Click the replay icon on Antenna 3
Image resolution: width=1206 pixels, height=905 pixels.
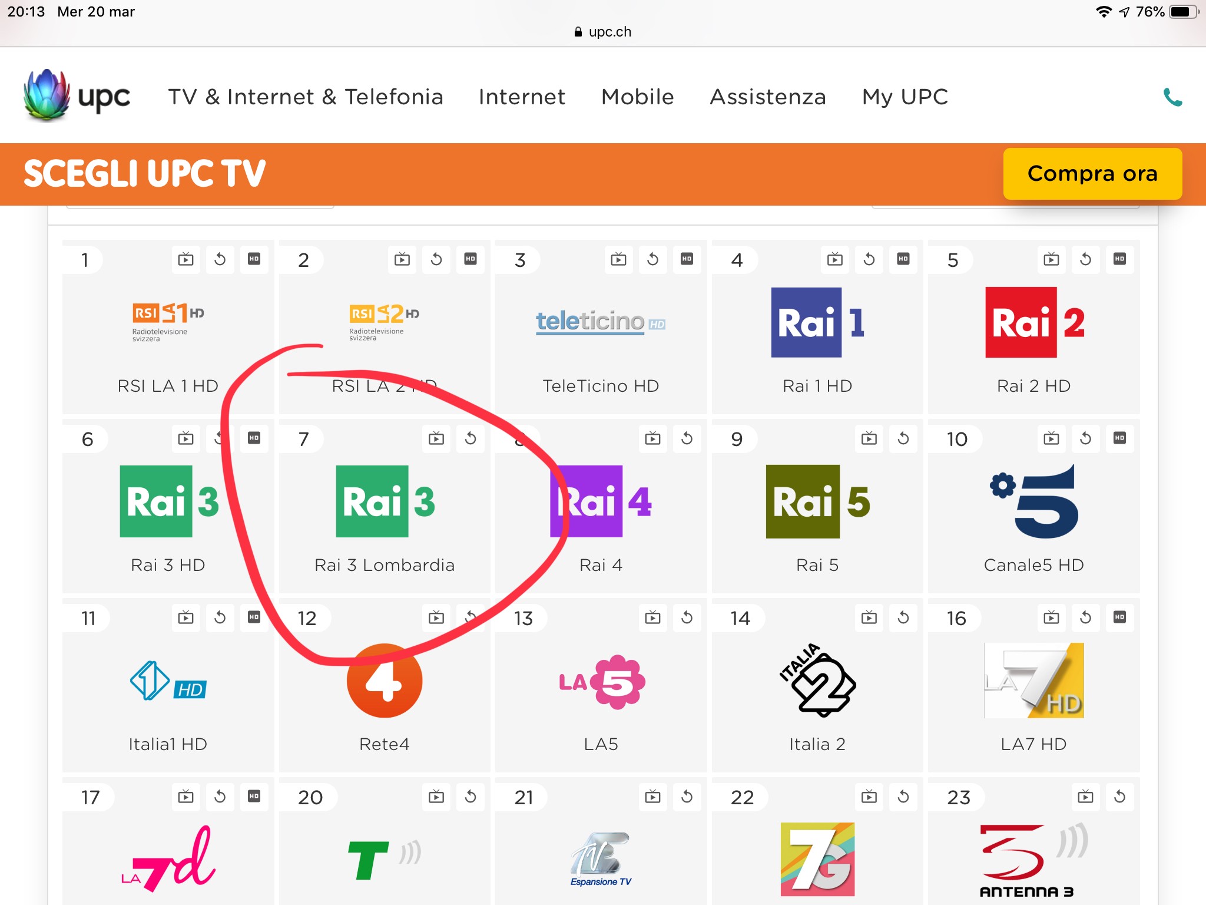point(1119,797)
